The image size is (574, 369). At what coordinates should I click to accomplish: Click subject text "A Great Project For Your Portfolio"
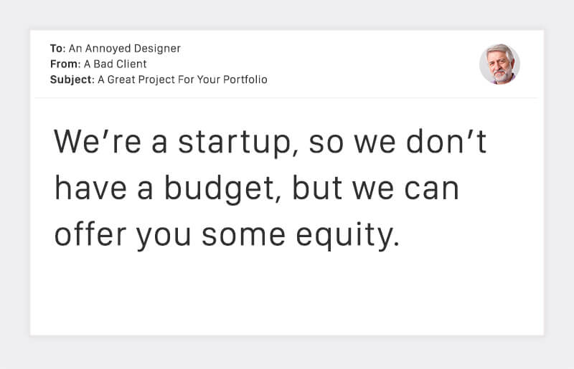coord(182,80)
